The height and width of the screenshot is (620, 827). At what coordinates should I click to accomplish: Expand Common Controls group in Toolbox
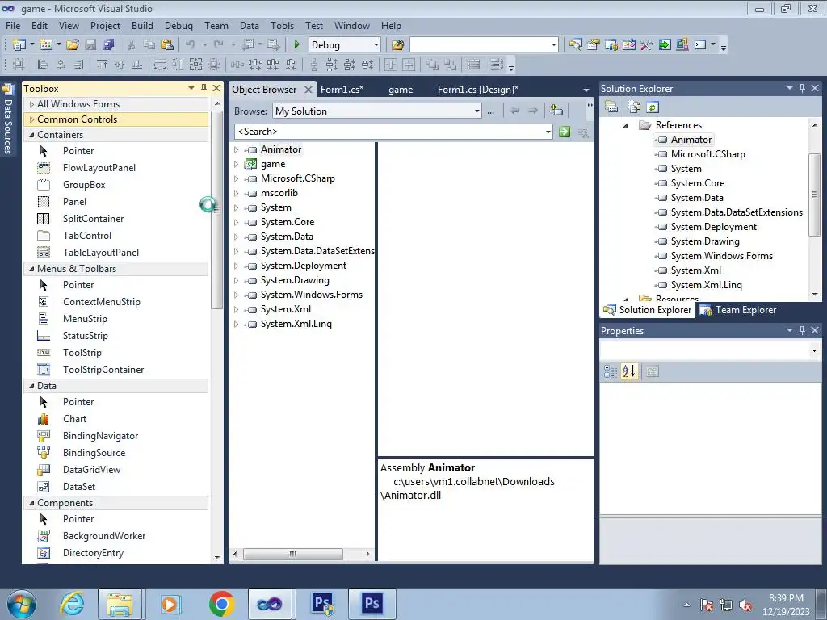click(31, 119)
